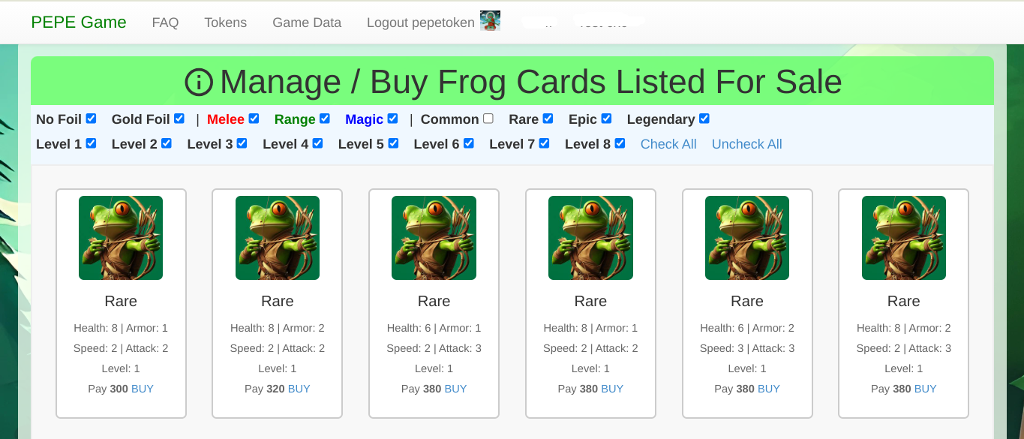This screenshot has height=439, width=1024.
Task: Go to the Tokens menu item
Action: (225, 23)
